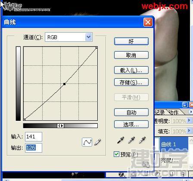
Task: Click the 取消 cancel button
Action: (131, 55)
